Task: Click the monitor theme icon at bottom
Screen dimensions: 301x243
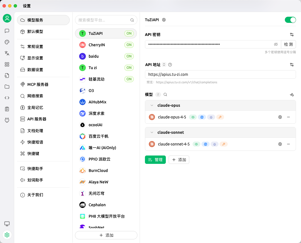Action: pos(7,223)
